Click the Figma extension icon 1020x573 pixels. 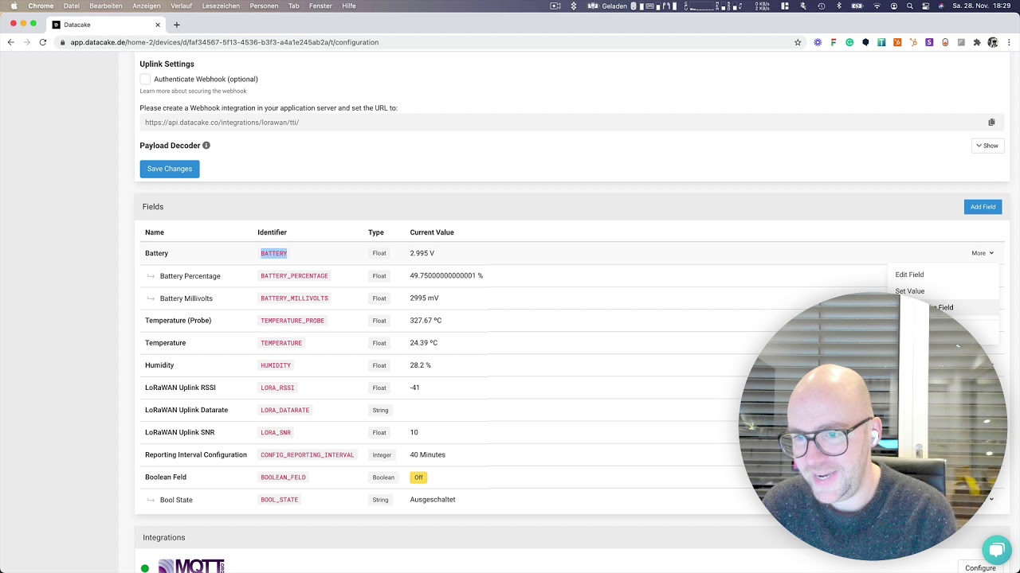click(x=834, y=42)
